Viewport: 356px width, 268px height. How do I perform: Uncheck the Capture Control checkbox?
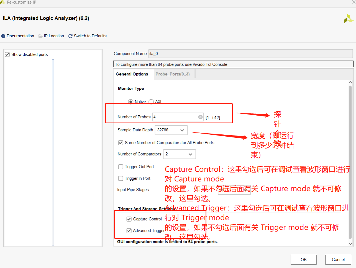[129, 219]
